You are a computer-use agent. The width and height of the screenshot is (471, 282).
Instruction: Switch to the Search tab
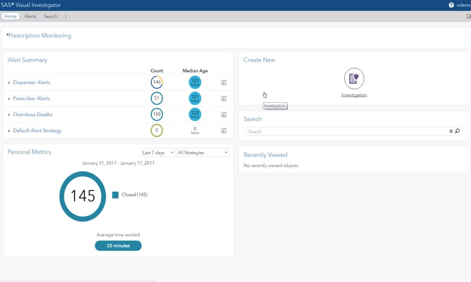tap(50, 16)
